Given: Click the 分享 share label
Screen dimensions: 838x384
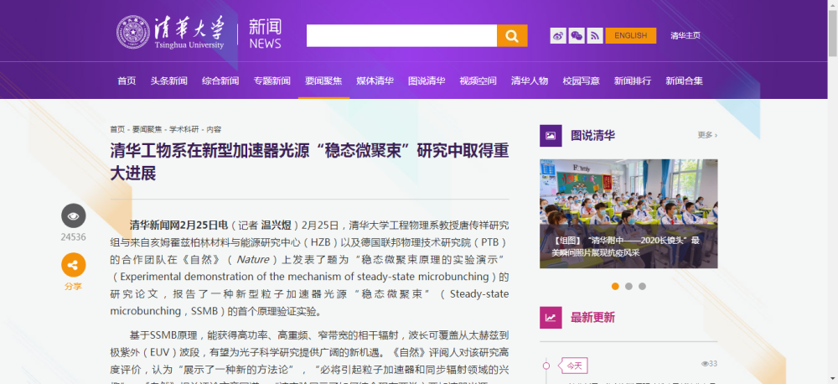Looking at the screenshot, I should (73, 286).
